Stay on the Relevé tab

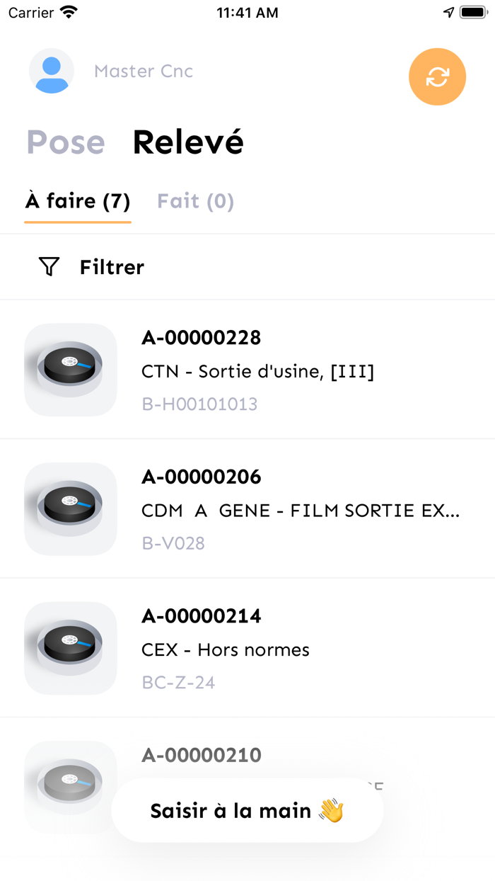pyautogui.click(x=188, y=142)
